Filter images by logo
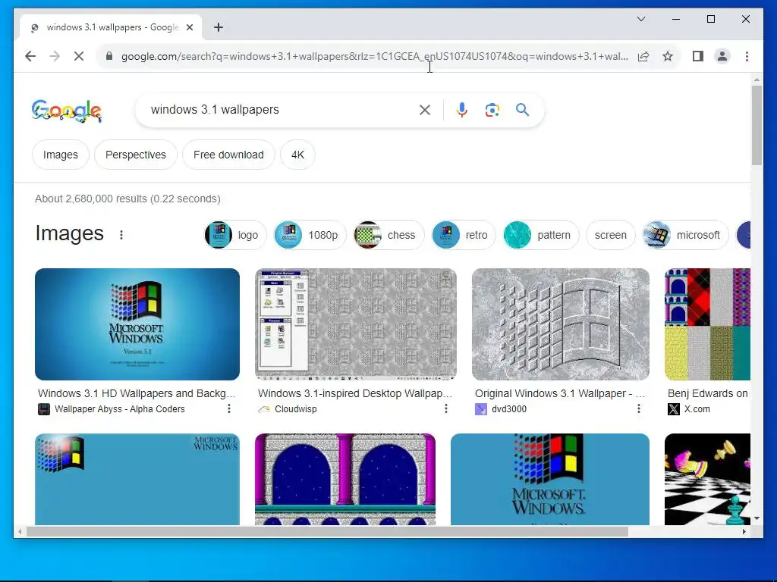777x582 pixels. (x=235, y=235)
